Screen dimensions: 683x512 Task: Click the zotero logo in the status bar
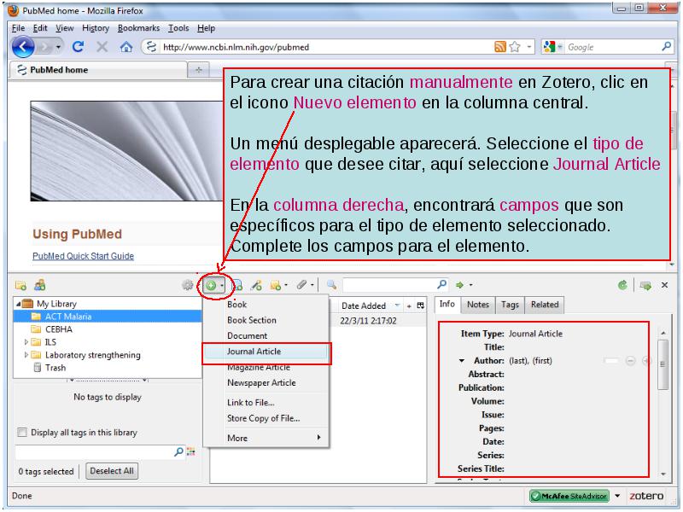coord(646,496)
